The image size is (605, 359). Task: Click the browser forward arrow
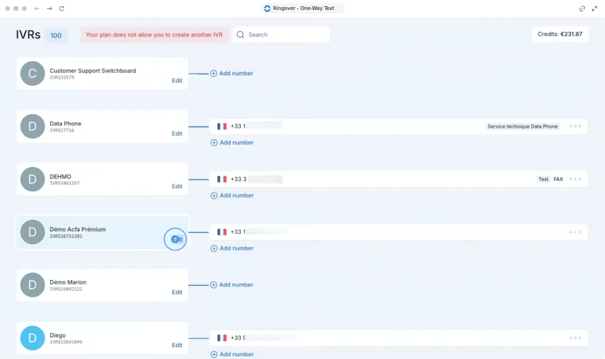49,9
